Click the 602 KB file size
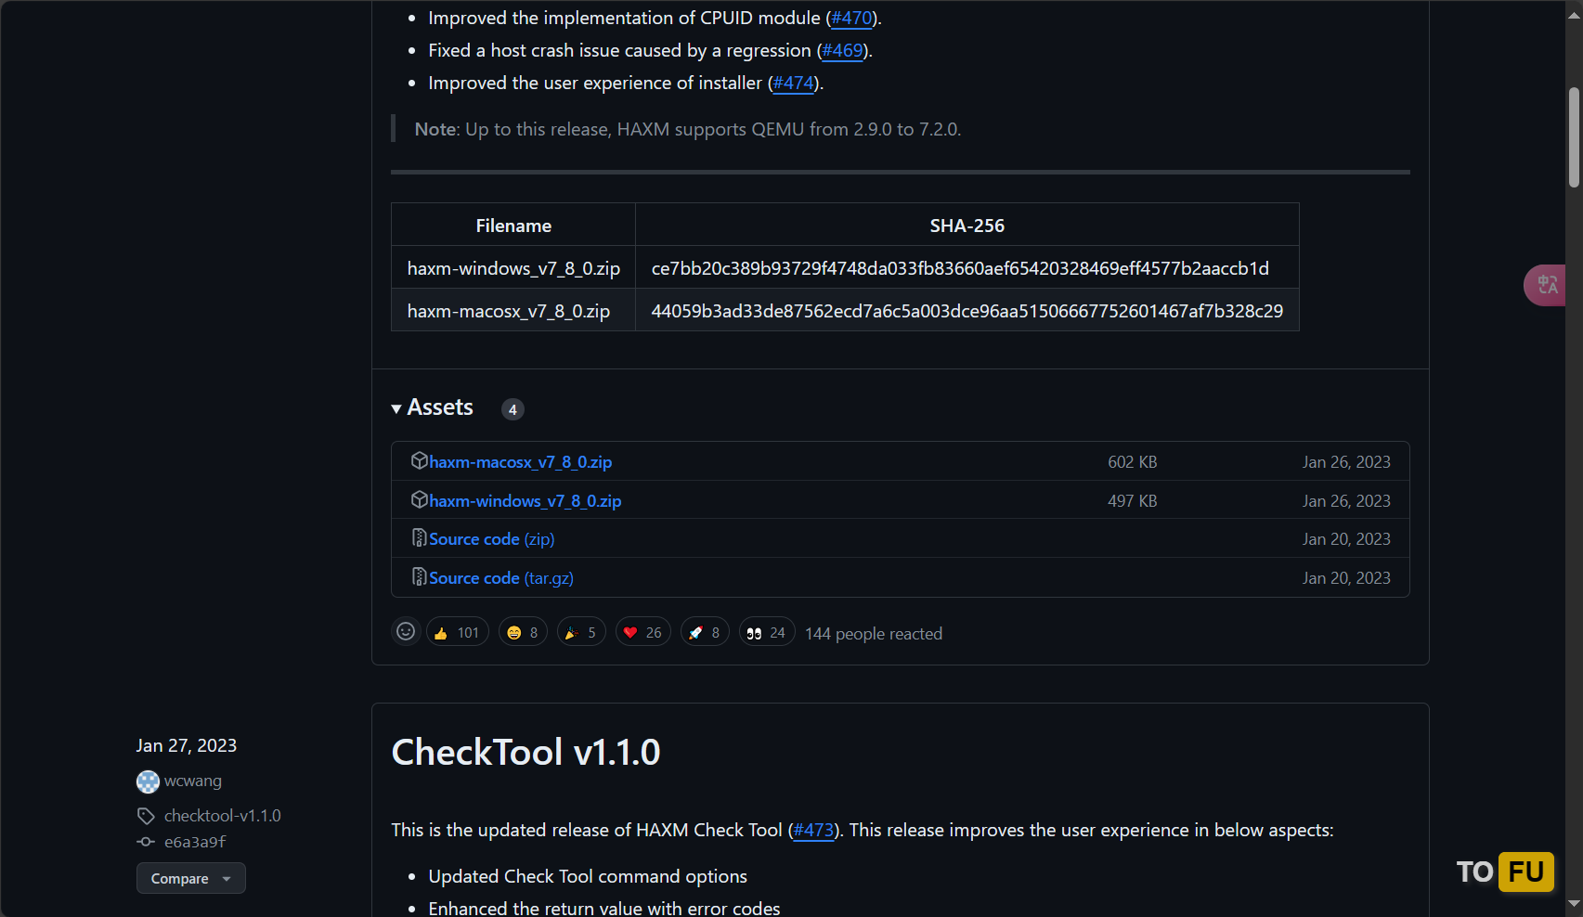The width and height of the screenshot is (1583, 917). (x=1132, y=462)
